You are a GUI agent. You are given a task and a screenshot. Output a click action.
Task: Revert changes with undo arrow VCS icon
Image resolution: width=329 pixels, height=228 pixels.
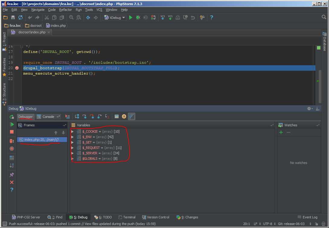click(193, 17)
